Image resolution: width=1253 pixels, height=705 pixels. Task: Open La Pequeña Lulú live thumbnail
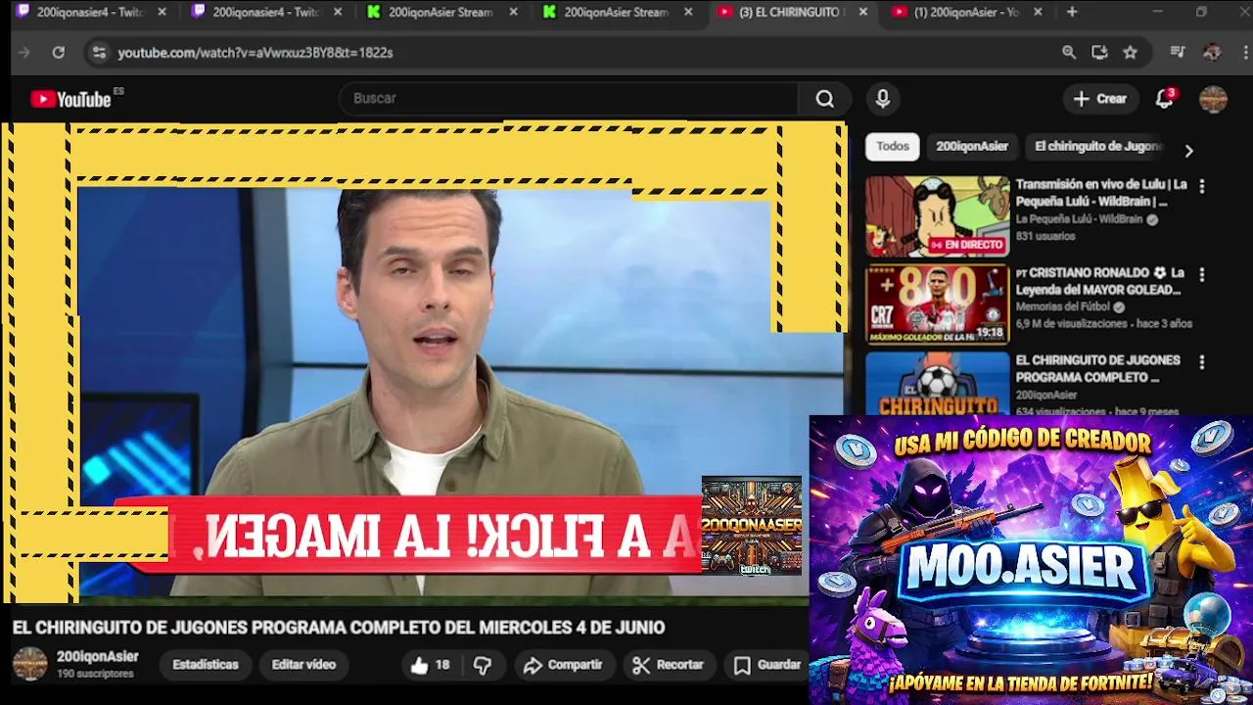click(x=937, y=216)
